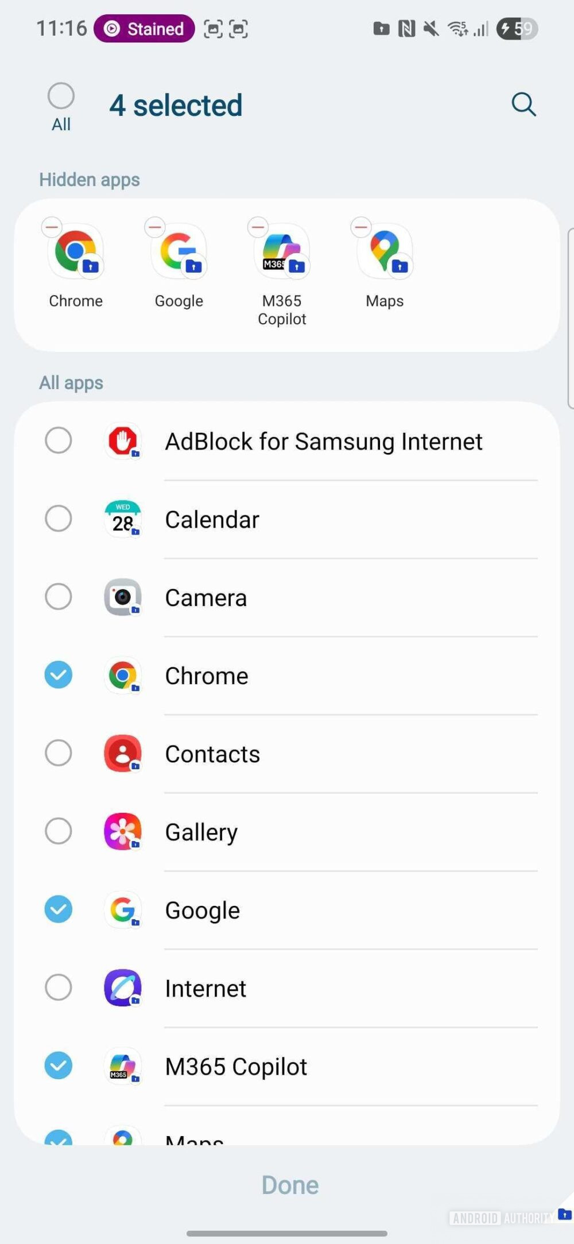Remove Chrome from hidden apps
This screenshot has width=574, height=1244.
click(52, 227)
